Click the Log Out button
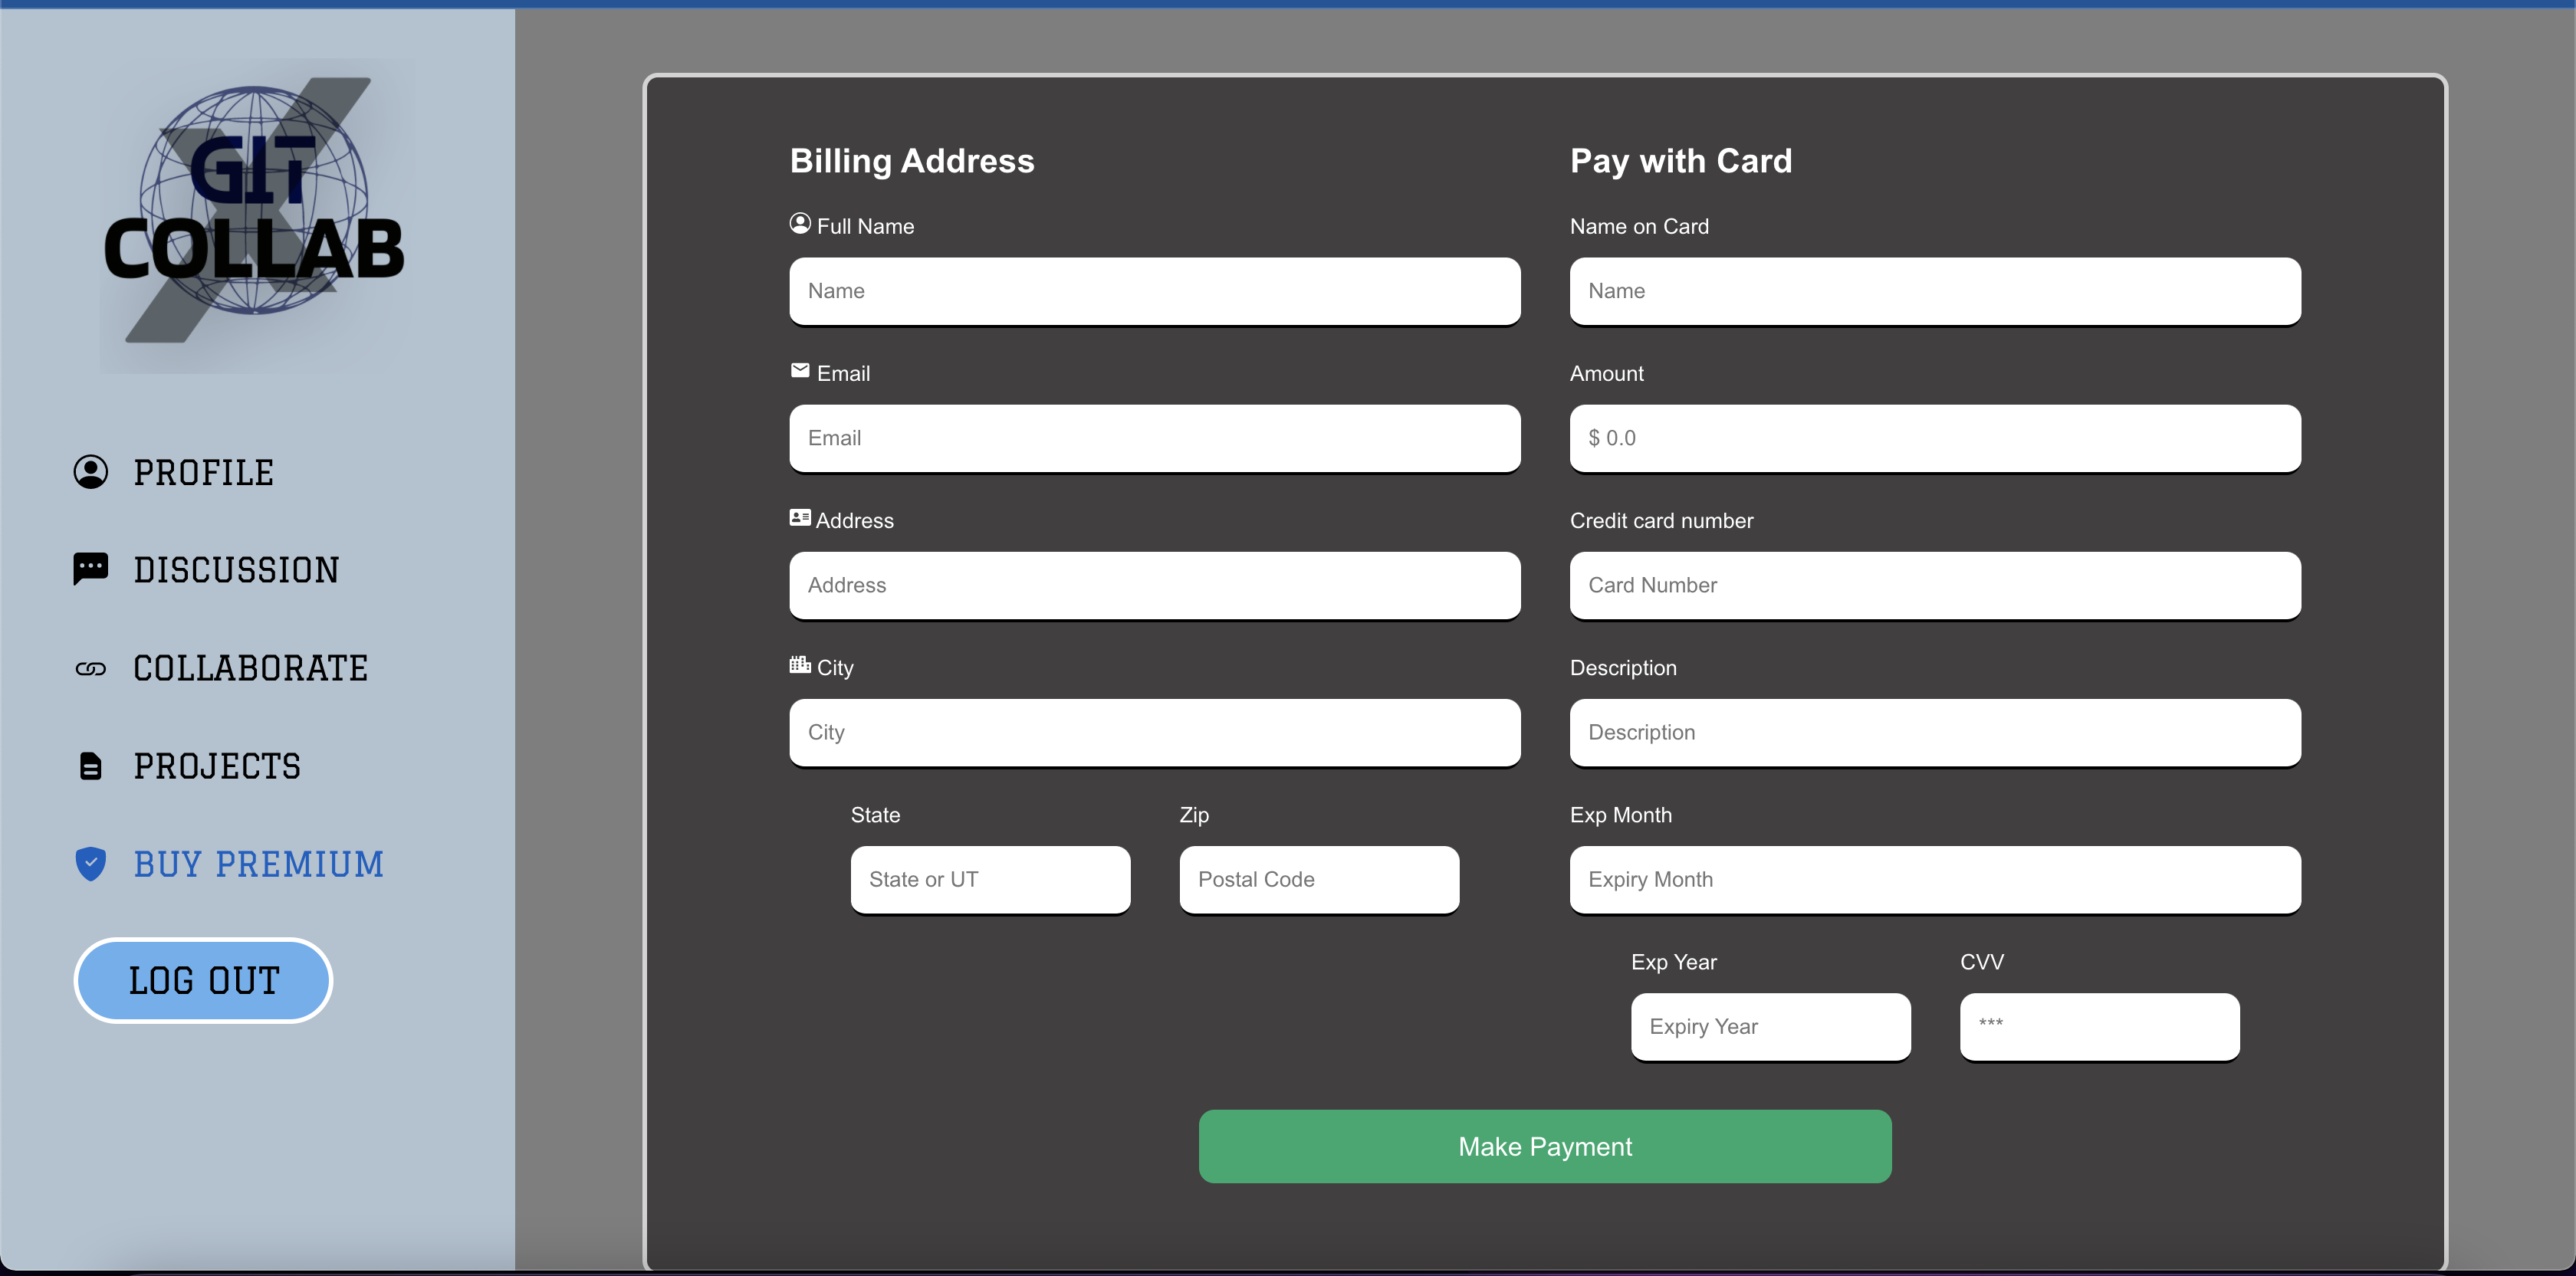The width and height of the screenshot is (2576, 1276). click(203, 980)
